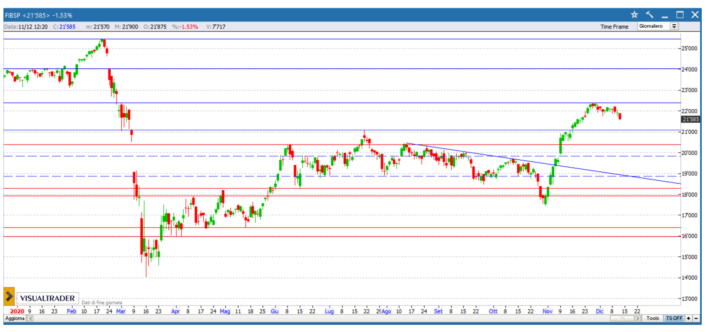Click the diagonal arrow icon in title bar

[649, 15]
